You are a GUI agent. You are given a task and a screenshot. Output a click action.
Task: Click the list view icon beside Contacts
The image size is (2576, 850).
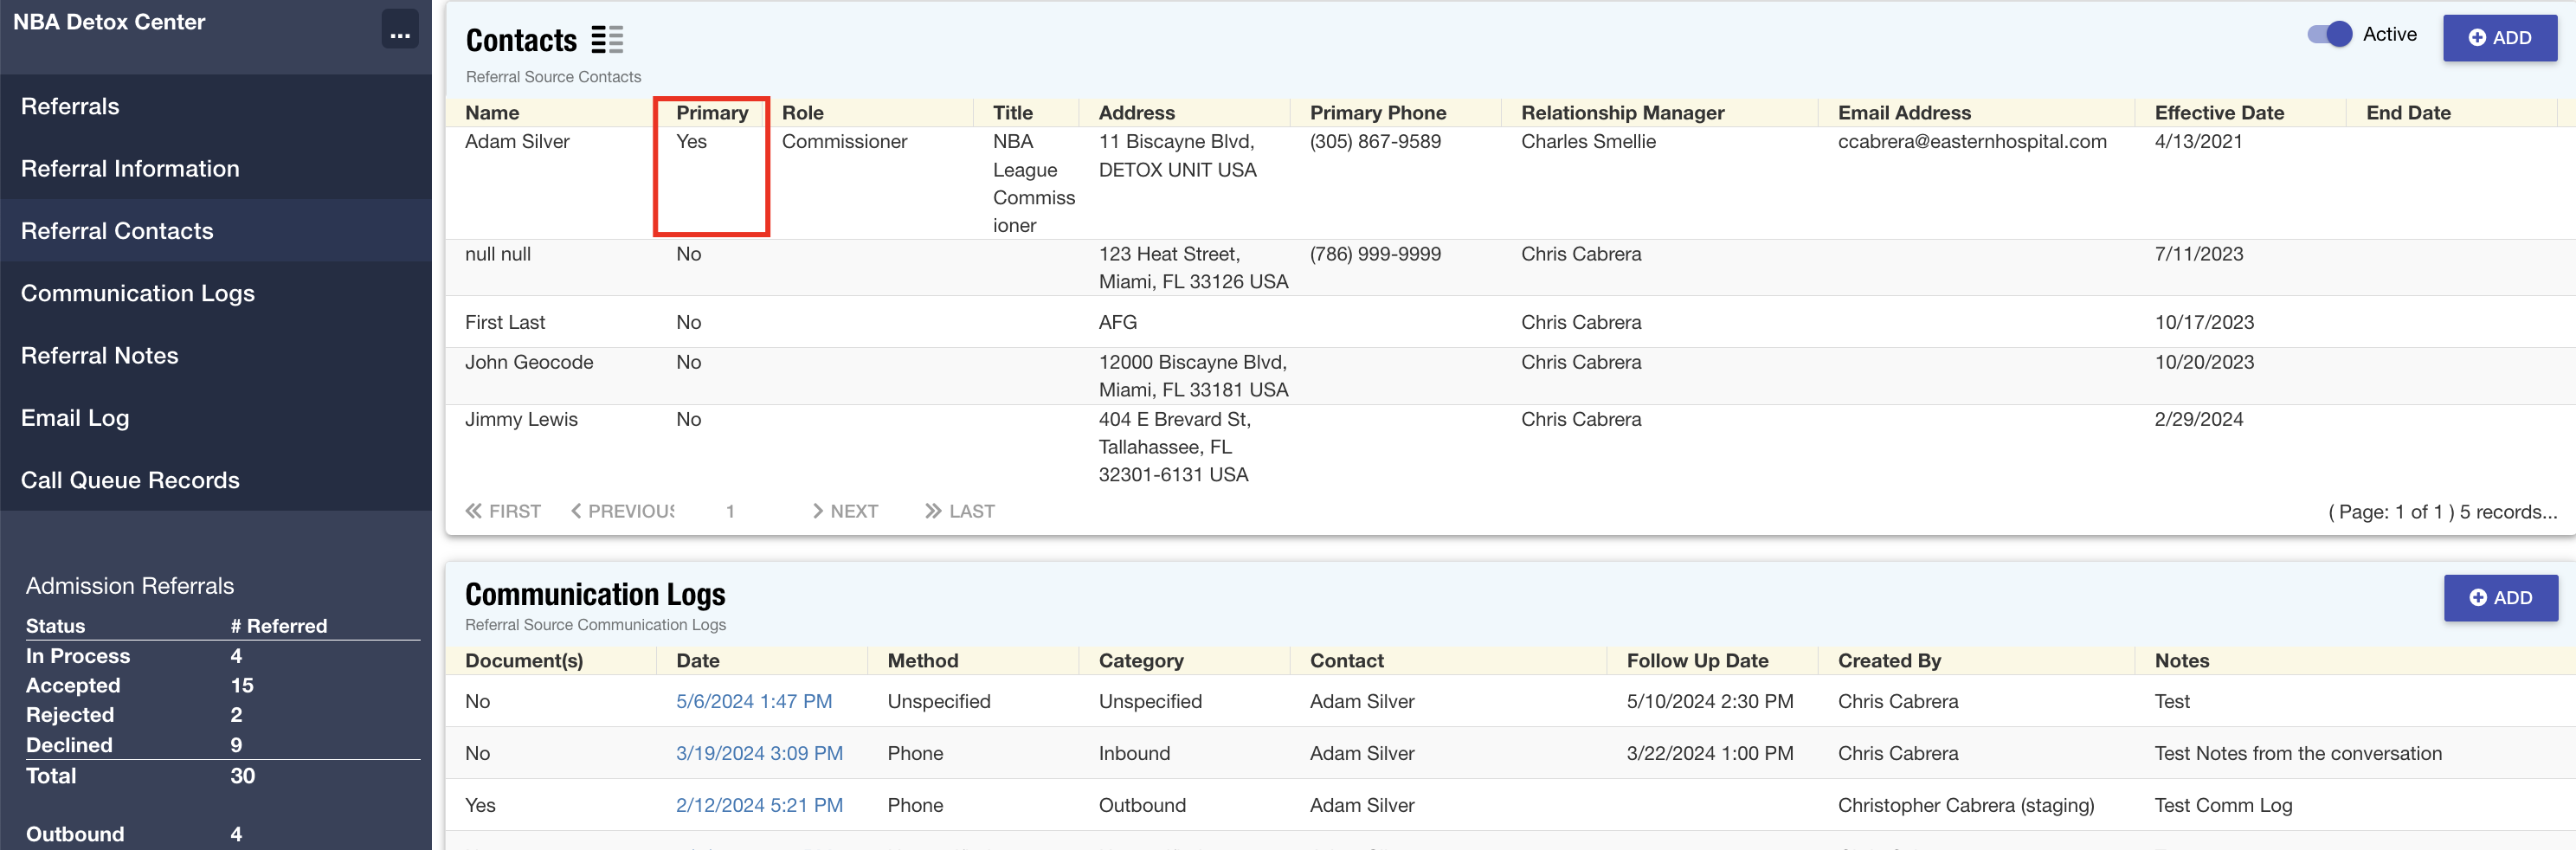tap(607, 40)
